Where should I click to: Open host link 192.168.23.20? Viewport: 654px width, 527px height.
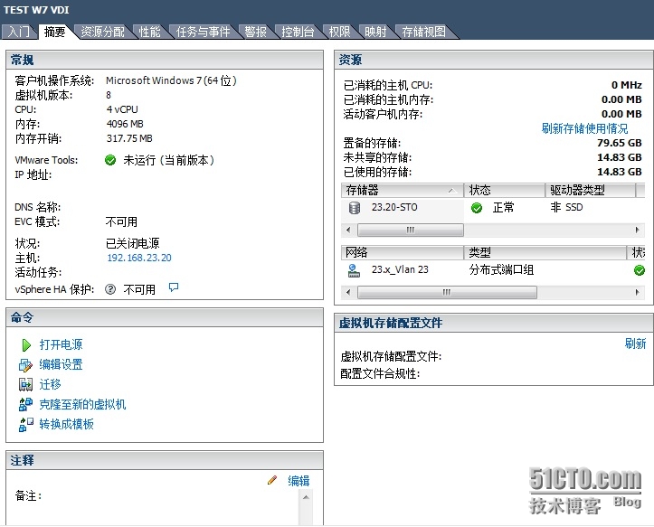[139, 259]
